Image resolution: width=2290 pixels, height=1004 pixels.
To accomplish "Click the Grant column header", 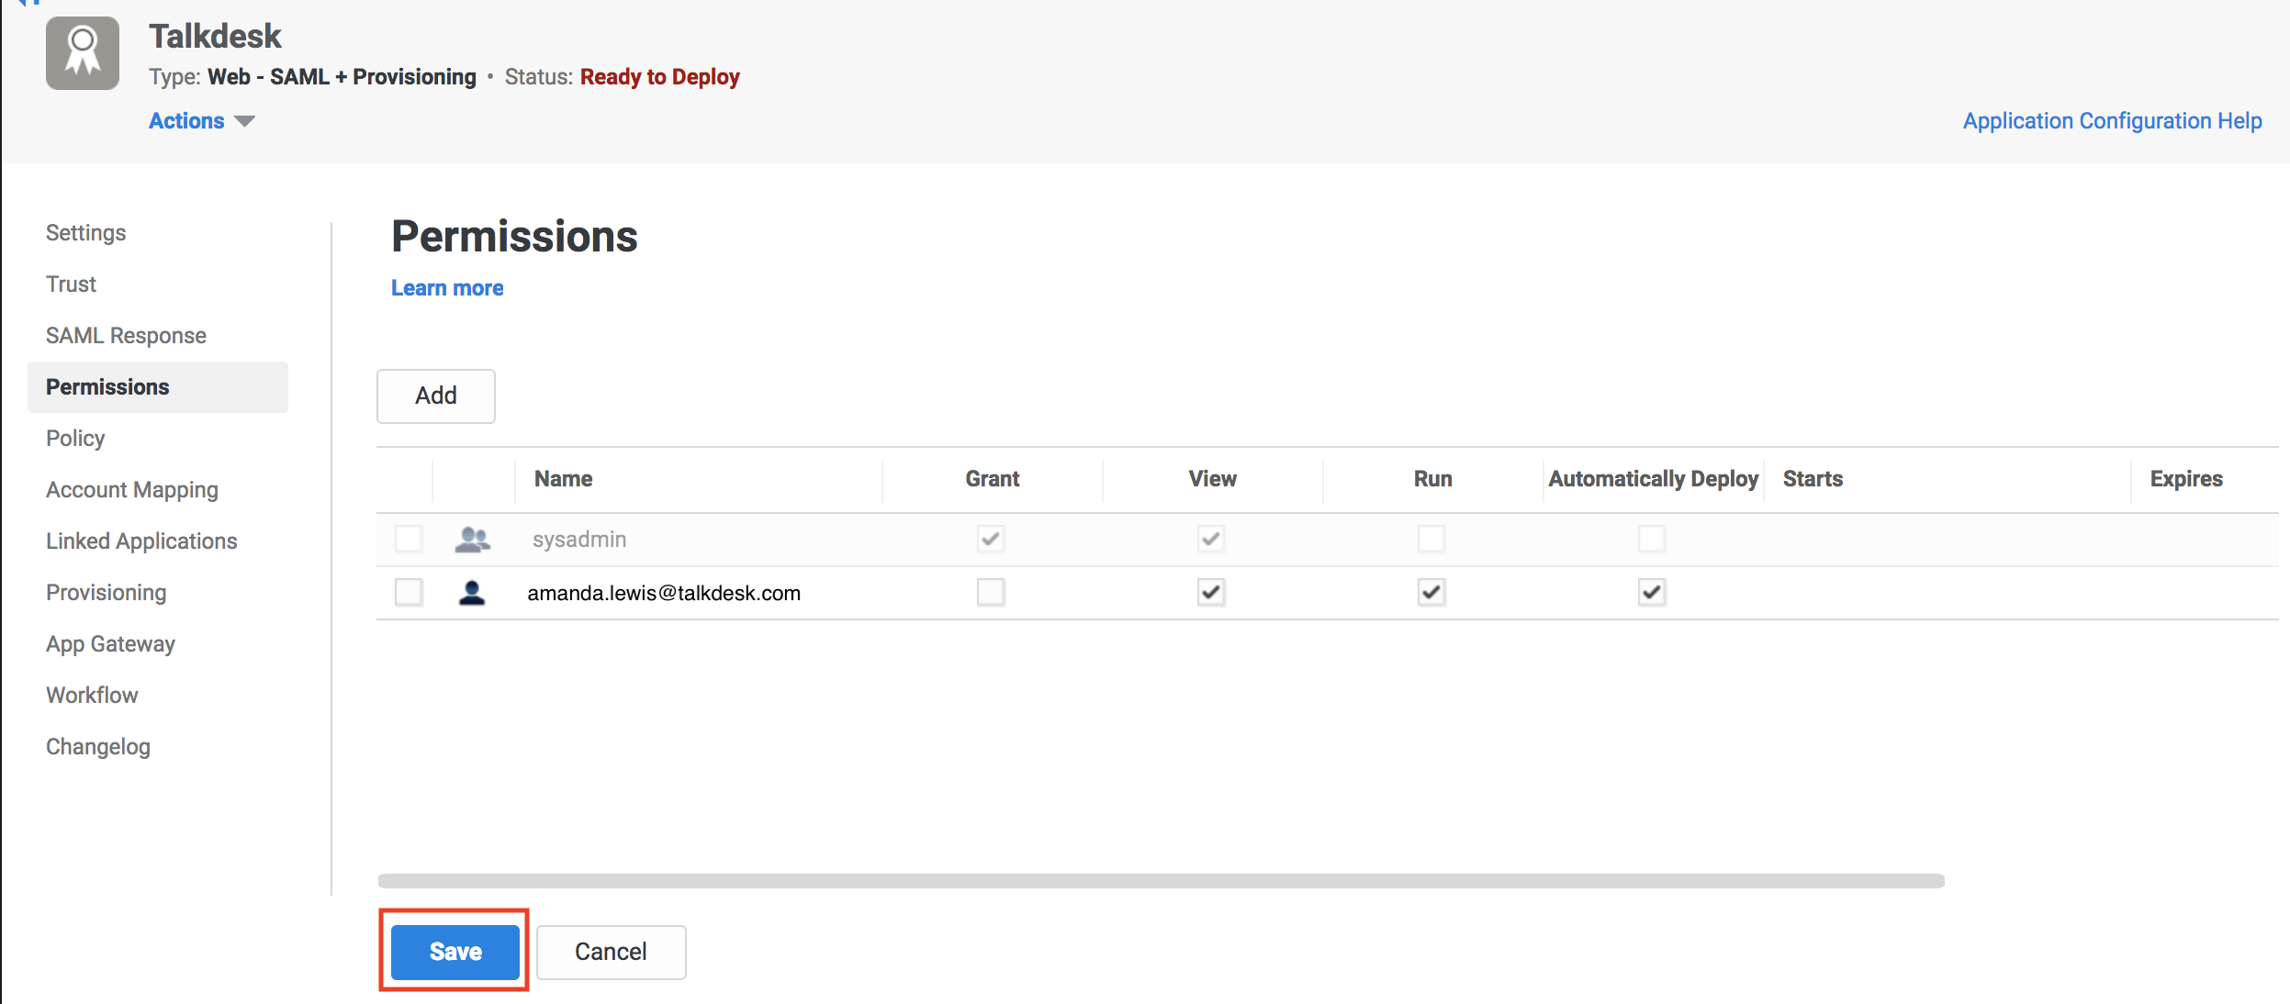I will 993,479.
